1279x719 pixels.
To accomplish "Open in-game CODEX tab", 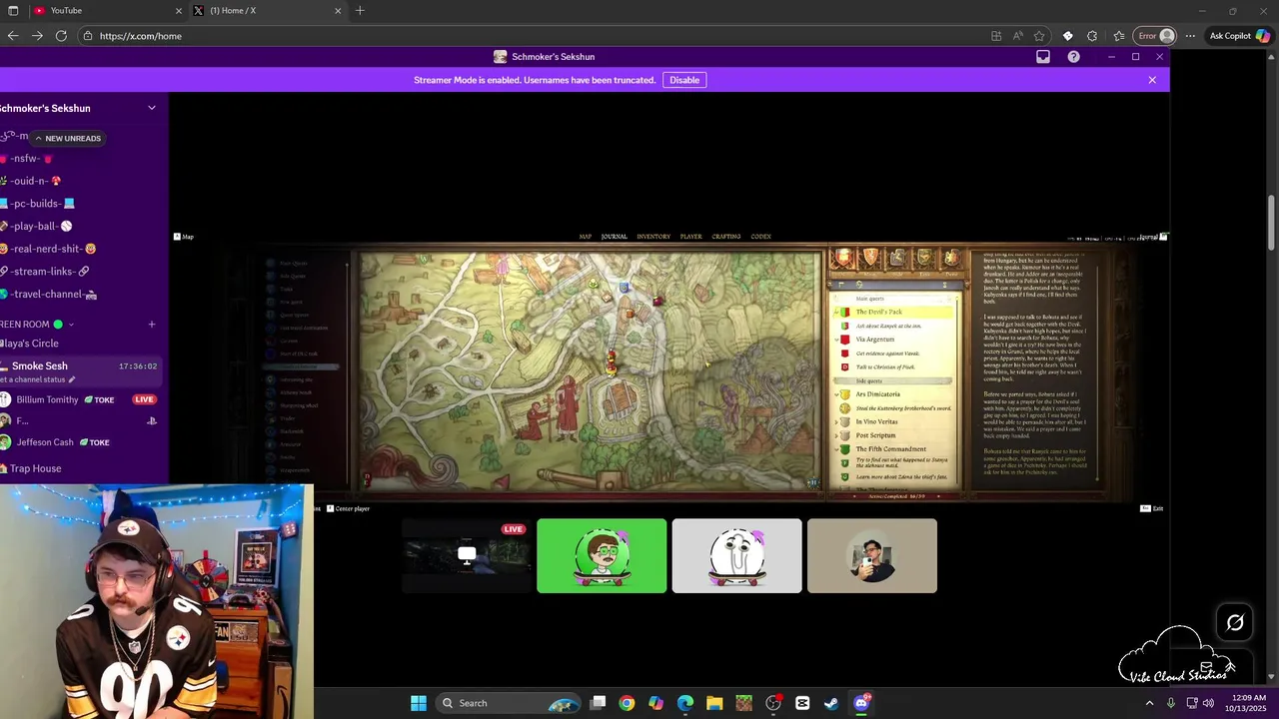I will (x=760, y=237).
